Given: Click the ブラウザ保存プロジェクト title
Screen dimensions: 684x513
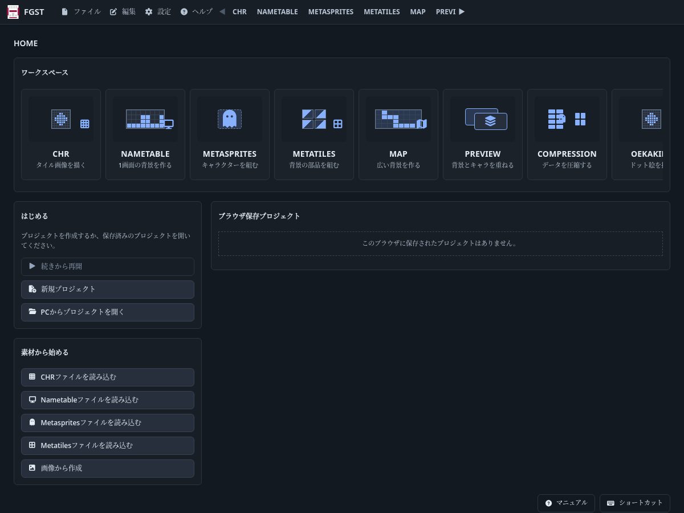Looking at the screenshot, I should pos(259,217).
